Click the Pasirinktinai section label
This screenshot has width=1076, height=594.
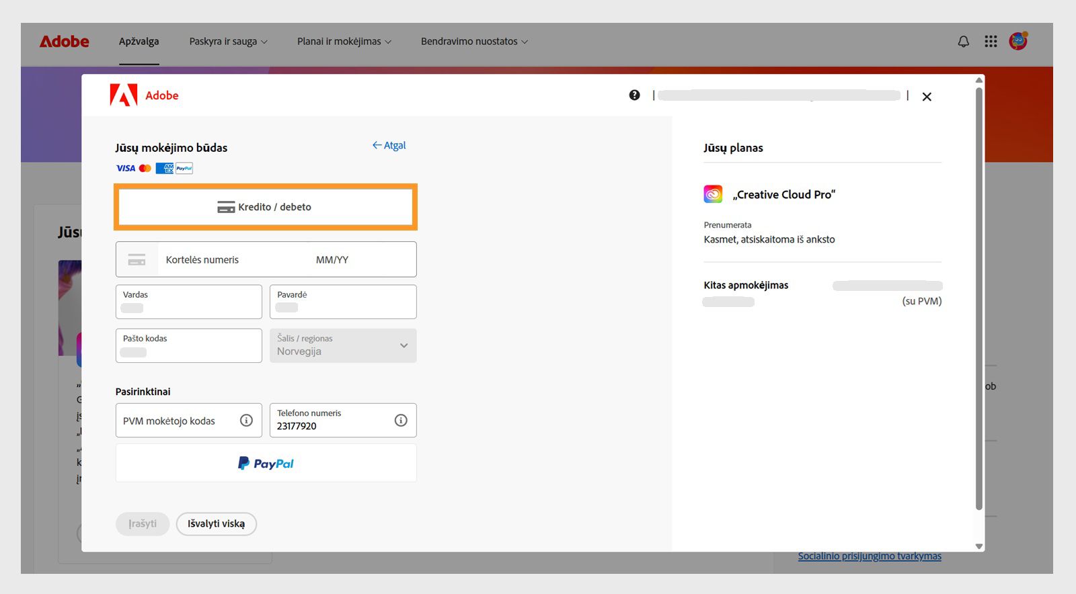click(143, 392)
